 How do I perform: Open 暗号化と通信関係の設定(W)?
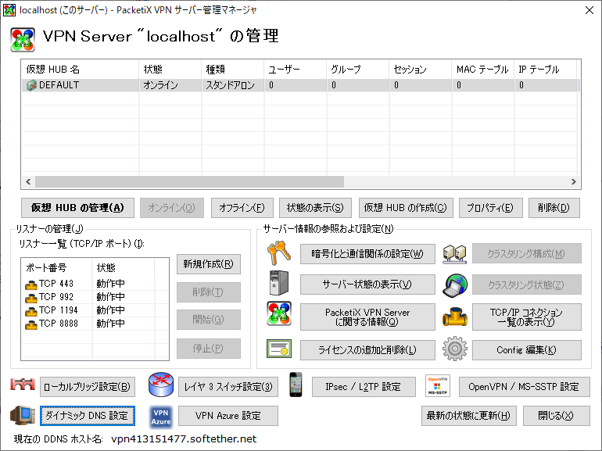[367, 254]
